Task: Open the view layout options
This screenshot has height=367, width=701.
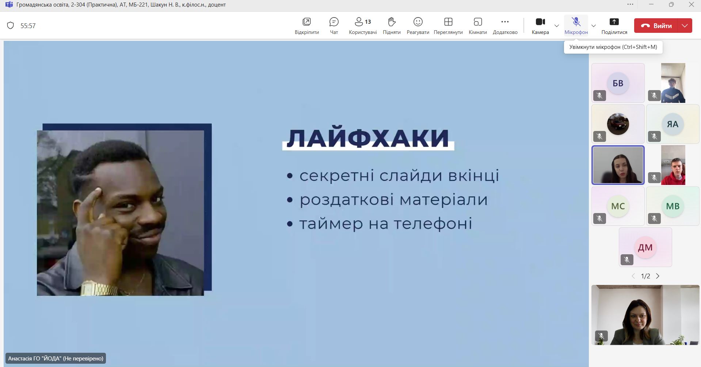Action: pos(448,26)
